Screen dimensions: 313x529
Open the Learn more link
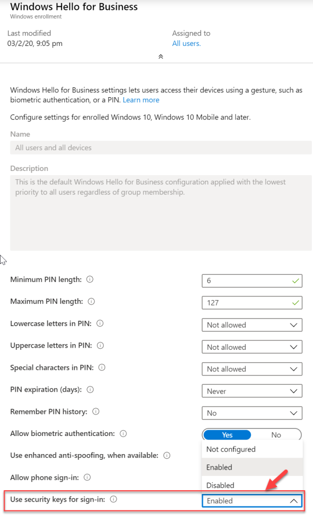(x=141, y=100)
